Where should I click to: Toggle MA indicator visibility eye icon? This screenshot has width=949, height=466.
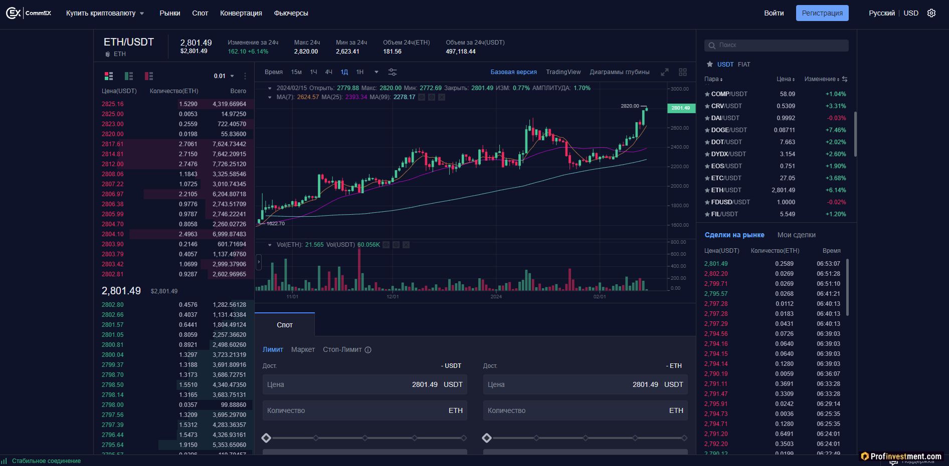(x=422, y=97)
